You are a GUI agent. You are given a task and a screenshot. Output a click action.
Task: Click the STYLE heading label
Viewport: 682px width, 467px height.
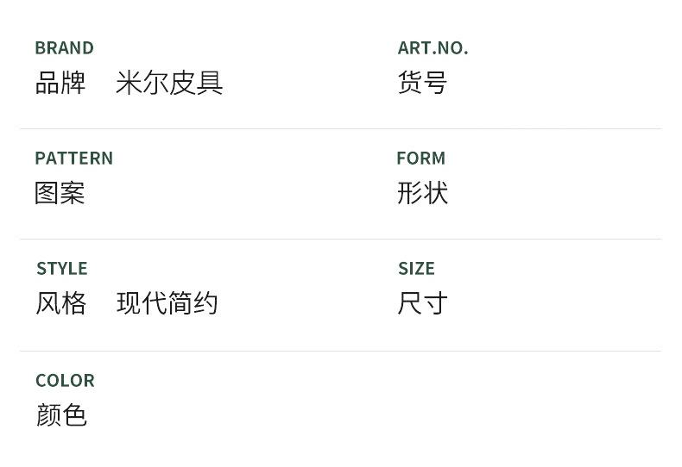61,269
